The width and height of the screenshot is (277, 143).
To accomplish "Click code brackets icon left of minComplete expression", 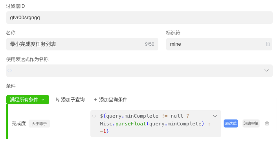I will pyautogui.click(x=94, y=116).
